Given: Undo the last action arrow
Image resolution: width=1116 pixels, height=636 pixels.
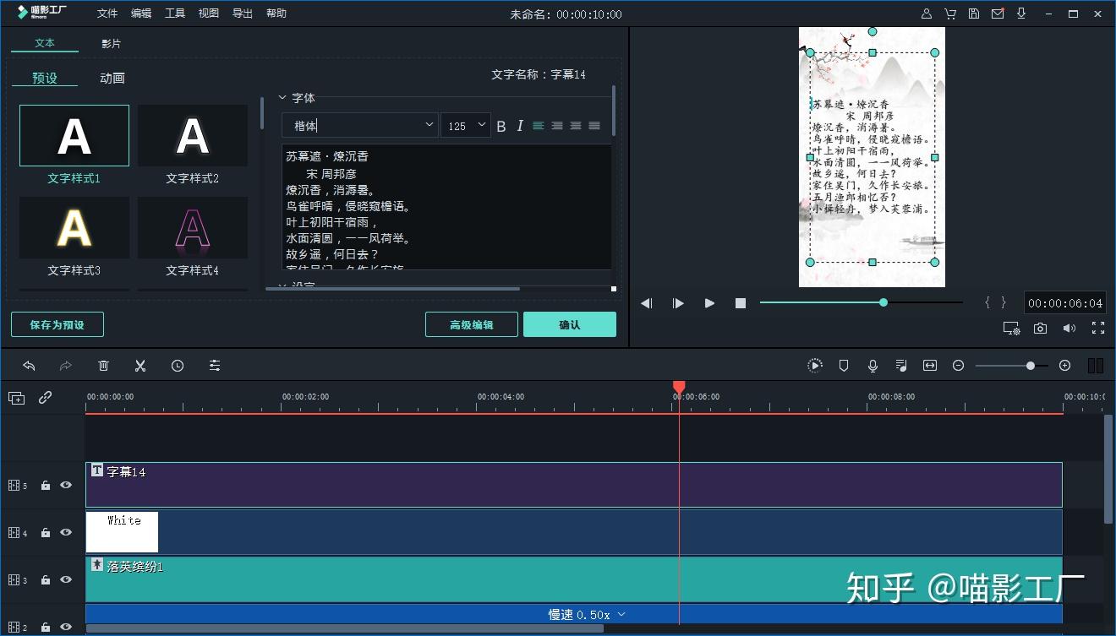Looking at the screenshot, I should coord(29,366).
